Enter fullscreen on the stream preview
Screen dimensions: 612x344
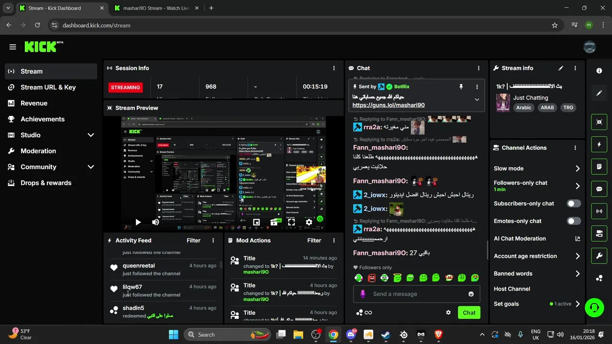291,222
